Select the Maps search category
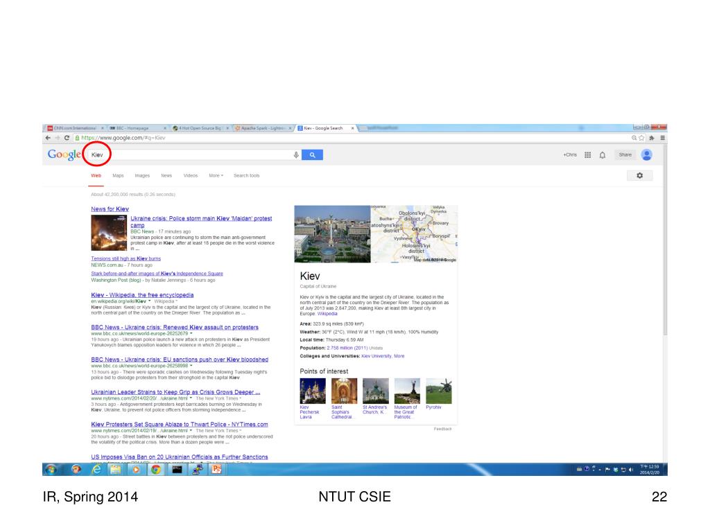 coord(118,175)
